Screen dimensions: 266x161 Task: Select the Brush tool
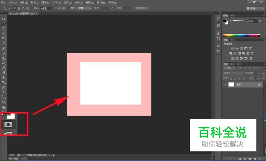3,53
